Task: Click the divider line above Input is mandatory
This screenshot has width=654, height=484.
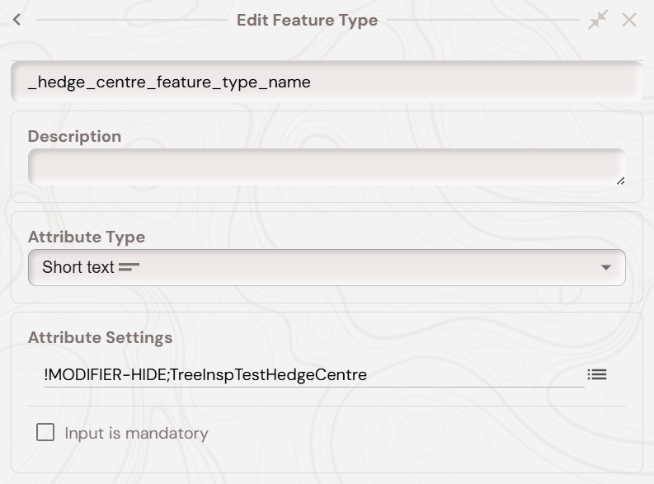Action: 327,406
